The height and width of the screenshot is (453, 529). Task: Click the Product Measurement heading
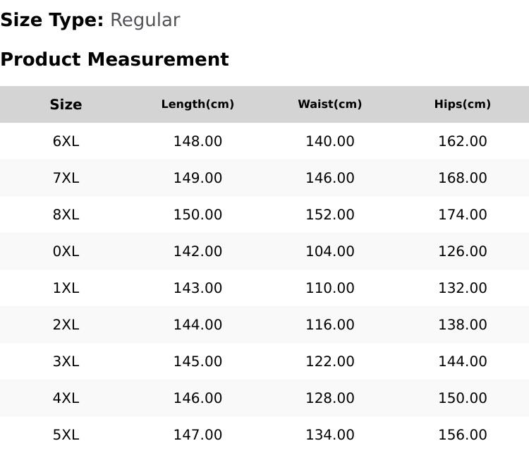[x=115, y=59]
